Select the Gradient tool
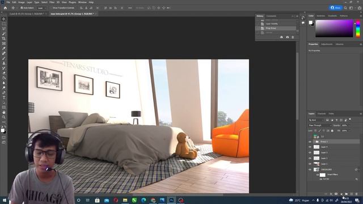The image size is (363, 204). tap(4, 78)
